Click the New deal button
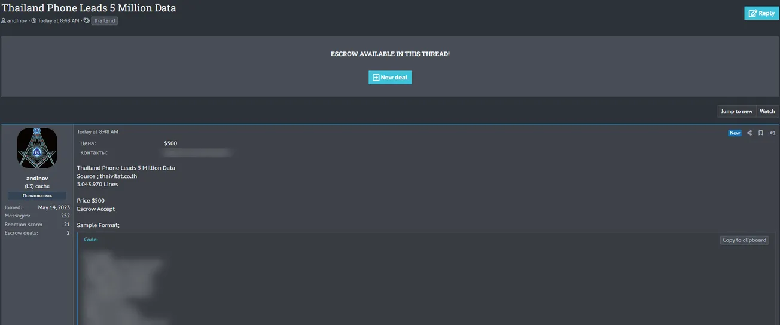This screenshot has width=780, height=325. 390,78
